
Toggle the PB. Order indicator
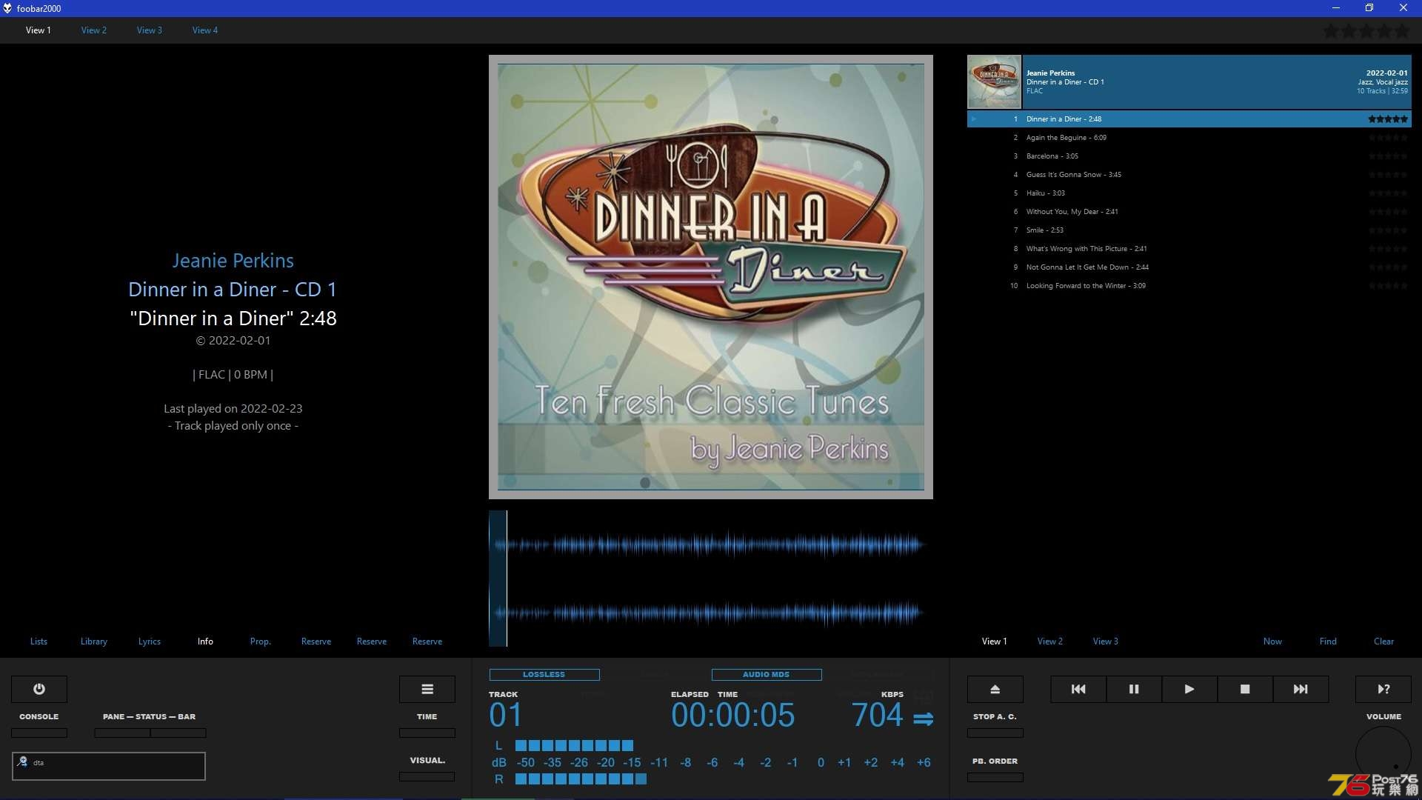pyautogui.click(x=995, y=777)
